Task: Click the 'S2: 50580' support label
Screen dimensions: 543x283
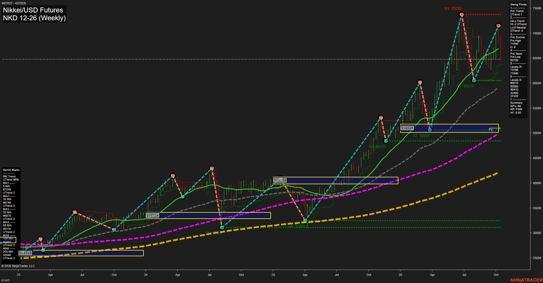Action: 421,136
